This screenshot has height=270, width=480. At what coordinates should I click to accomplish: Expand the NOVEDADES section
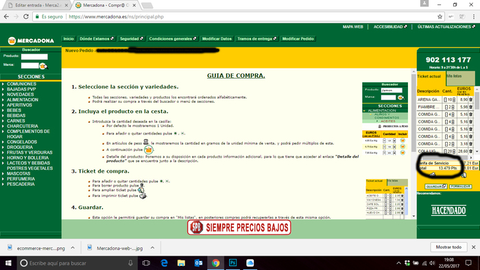[x=20, y=94]
